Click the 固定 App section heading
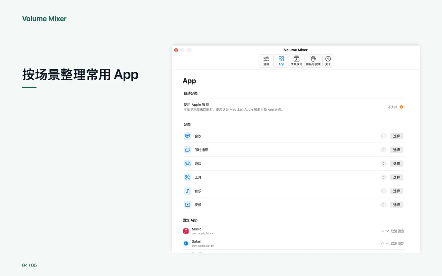442x276 pixels. pyautogui.click(x=190, y=220)
